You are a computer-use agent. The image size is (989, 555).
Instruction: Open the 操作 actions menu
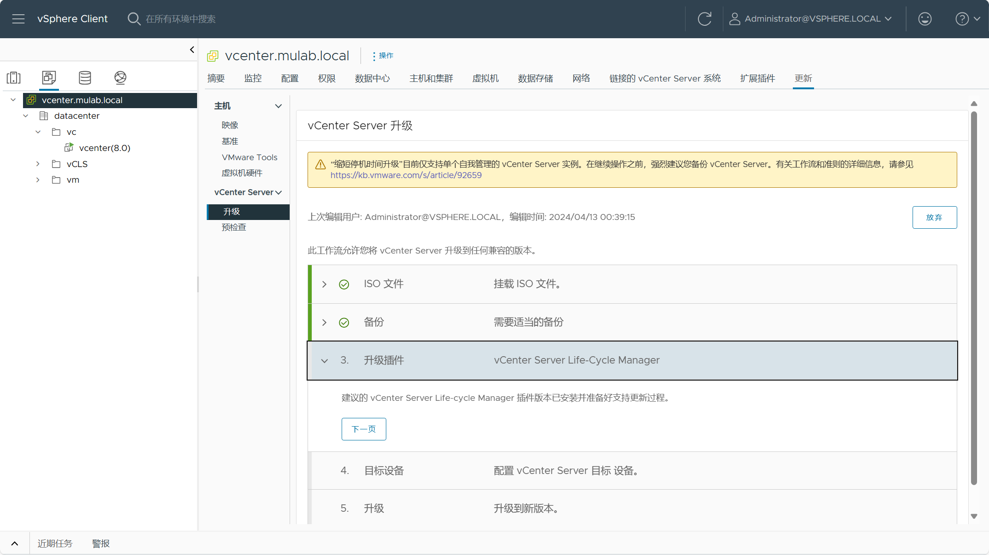(x=383, y=56)
